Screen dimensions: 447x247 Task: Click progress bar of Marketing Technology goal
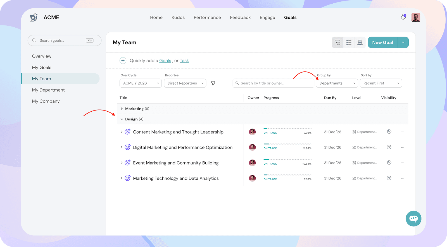coord(287,175)
